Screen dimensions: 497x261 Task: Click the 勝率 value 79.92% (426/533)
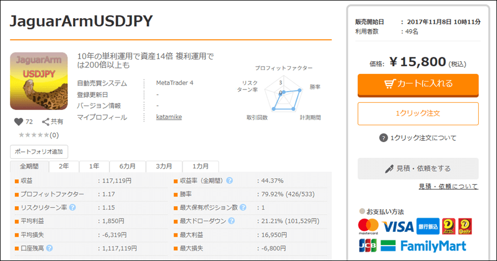pos(288,194)
